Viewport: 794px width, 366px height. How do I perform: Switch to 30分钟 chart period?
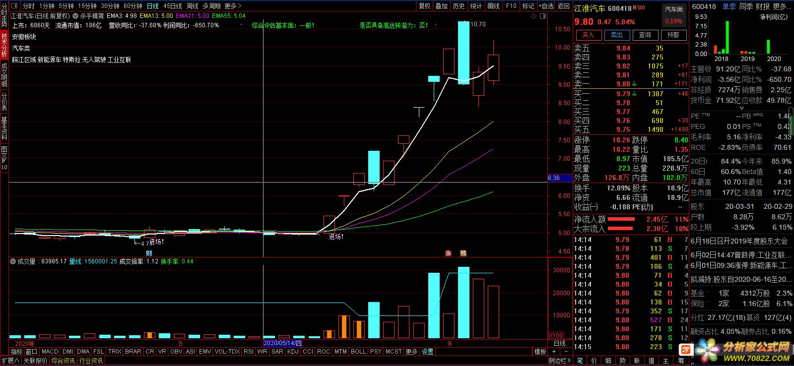[110, 6]
